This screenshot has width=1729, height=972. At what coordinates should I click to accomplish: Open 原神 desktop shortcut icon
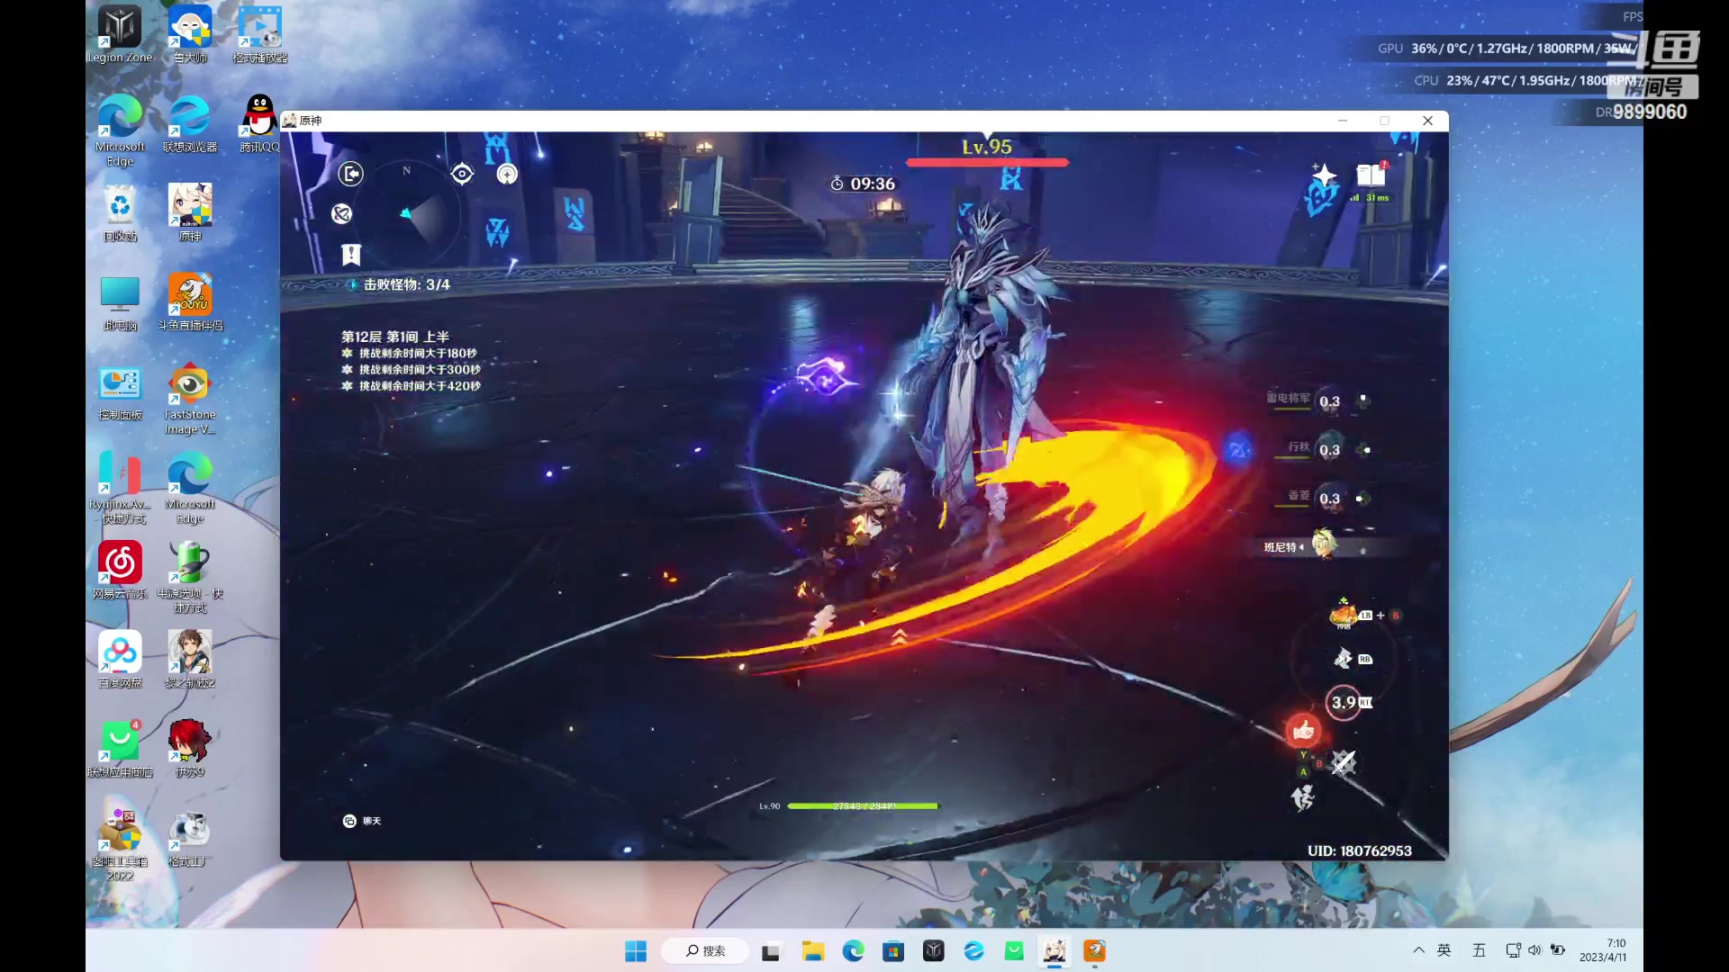click(x=190, y=212)
